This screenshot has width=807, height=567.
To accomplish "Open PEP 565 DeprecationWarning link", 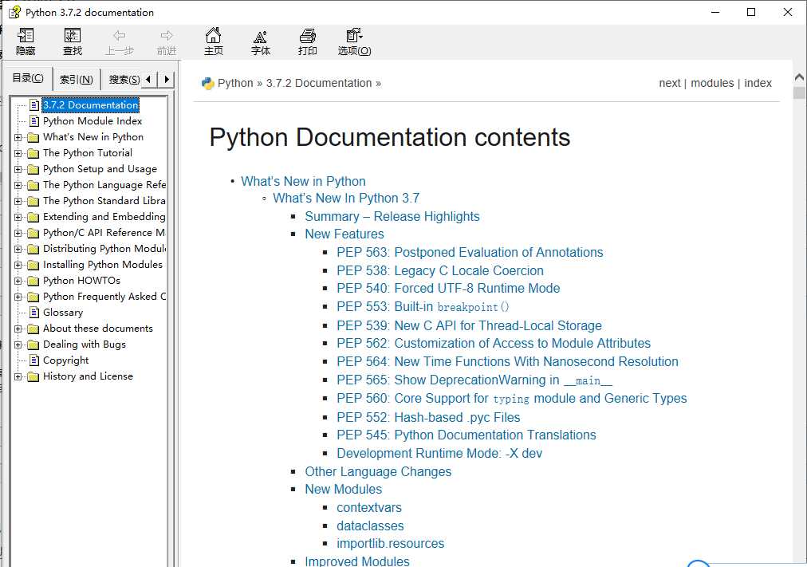I will [x=474, y=380].
